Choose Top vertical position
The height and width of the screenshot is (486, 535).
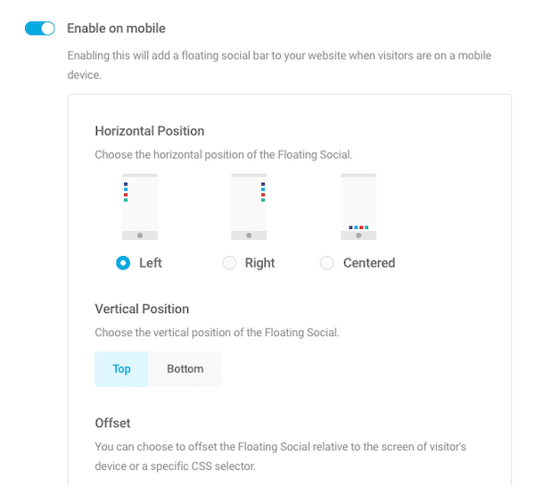tap(122, 369)
